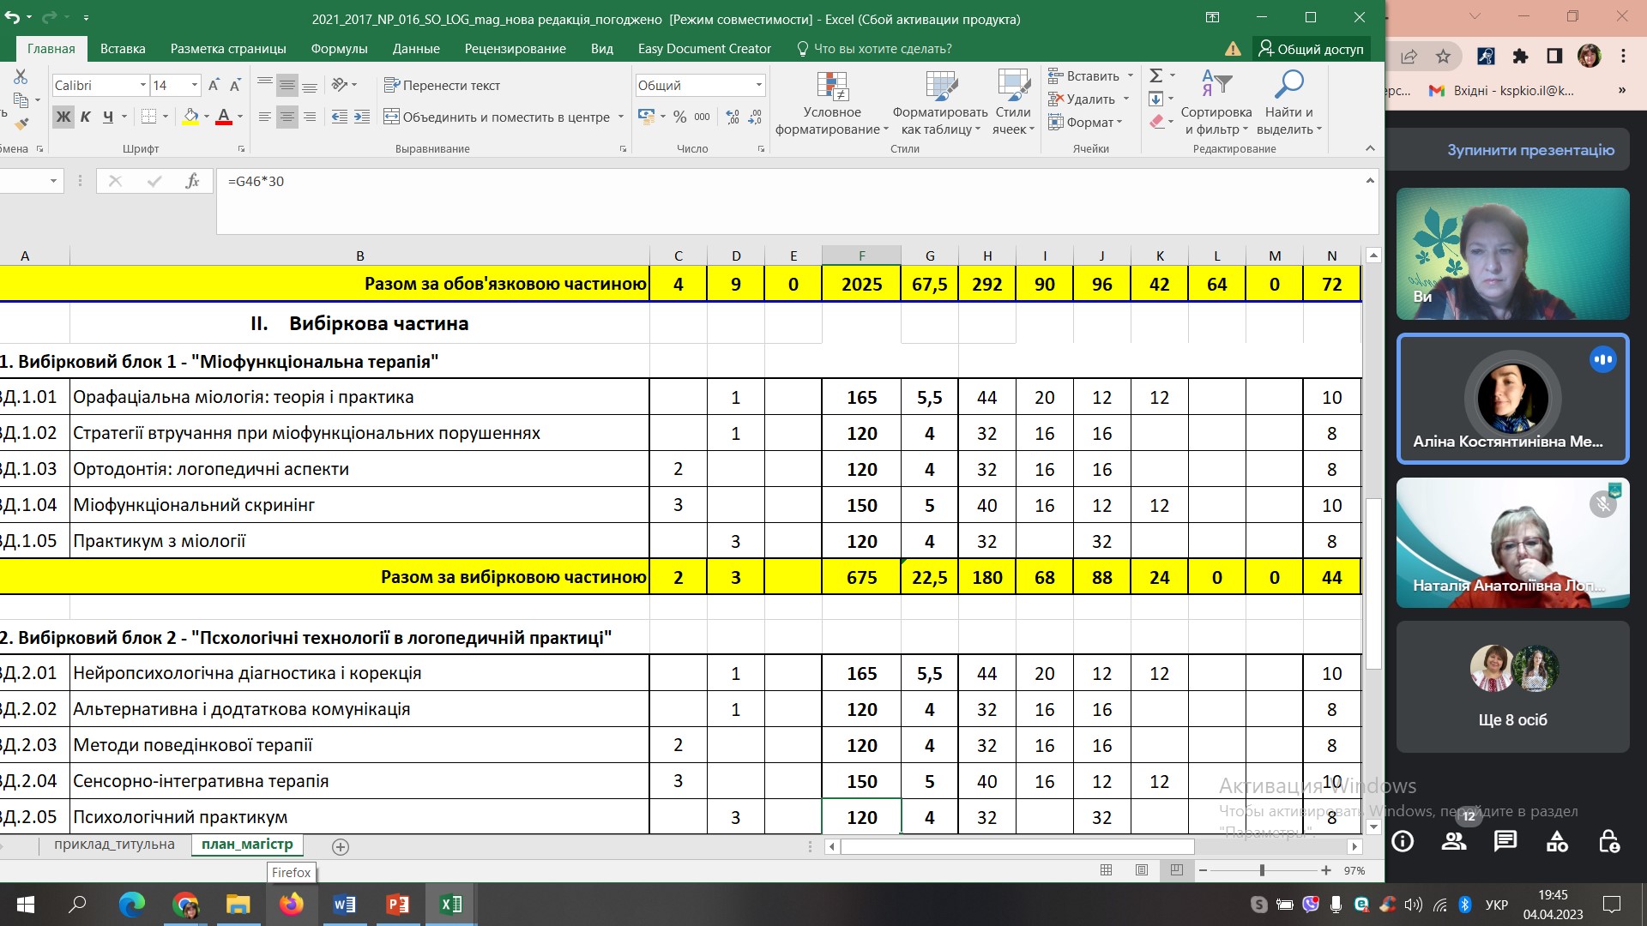Click the Format as Table icon
The width and height of the screenshot is (1647, 926).
coord(940,87)
